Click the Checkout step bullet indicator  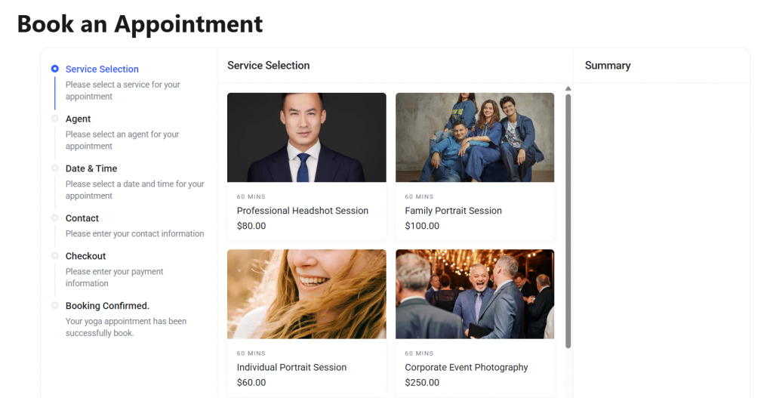coord(55,256)
